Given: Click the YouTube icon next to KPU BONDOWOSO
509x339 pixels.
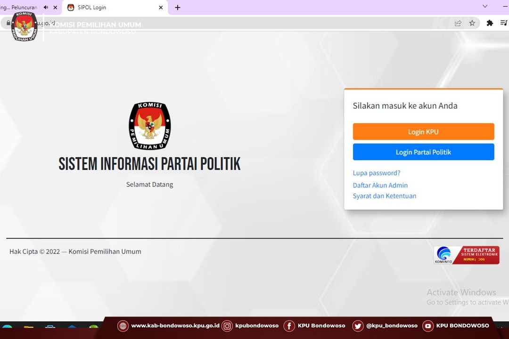Looking at the screenshot, I should coord(427,326).
